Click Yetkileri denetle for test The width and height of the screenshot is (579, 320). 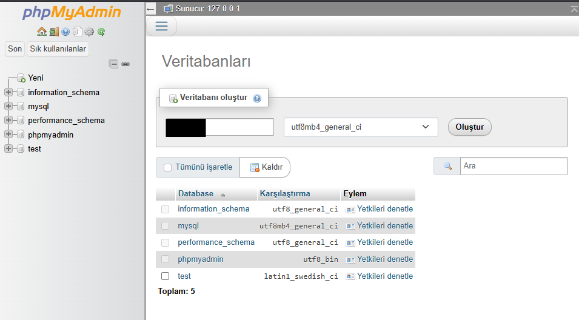(385, 276)
